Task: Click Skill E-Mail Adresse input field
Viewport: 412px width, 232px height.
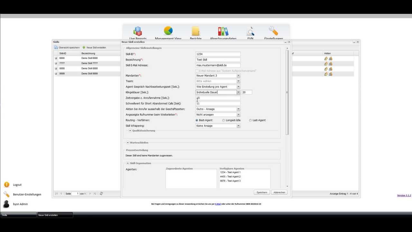Action: coord(218,65)
